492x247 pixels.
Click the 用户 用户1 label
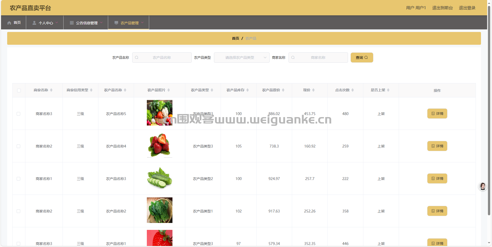coord(416,8)
